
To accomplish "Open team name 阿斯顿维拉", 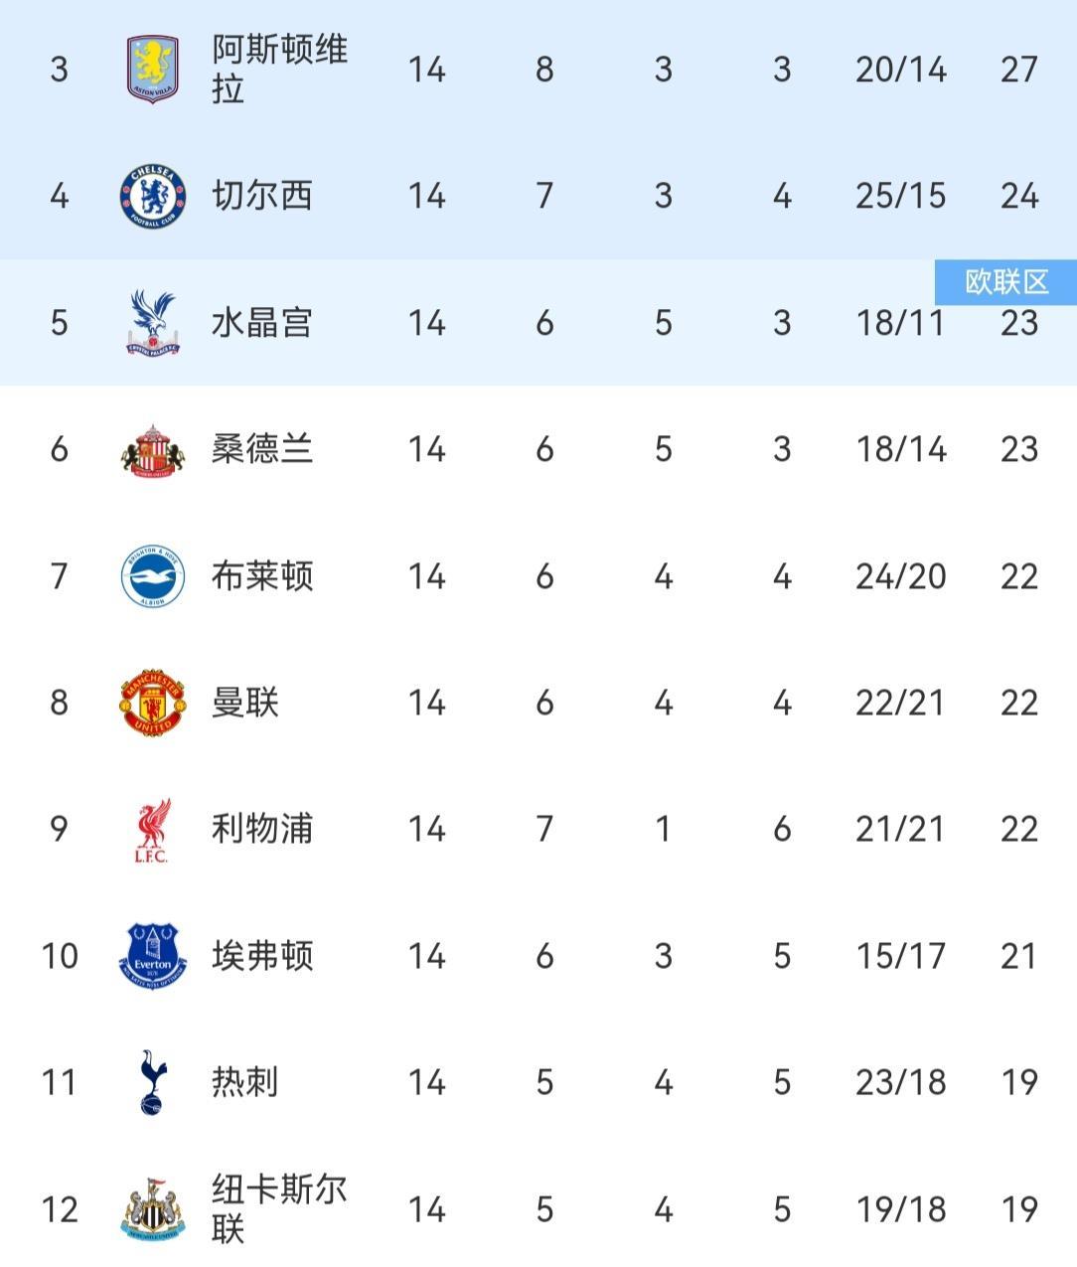I will pos(279,70).
